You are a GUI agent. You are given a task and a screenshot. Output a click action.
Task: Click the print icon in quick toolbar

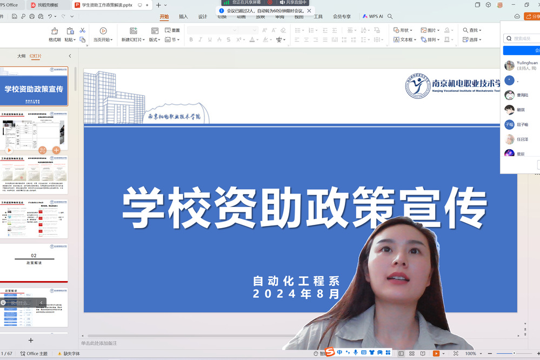pyautogui.click(x=32, y=17)
